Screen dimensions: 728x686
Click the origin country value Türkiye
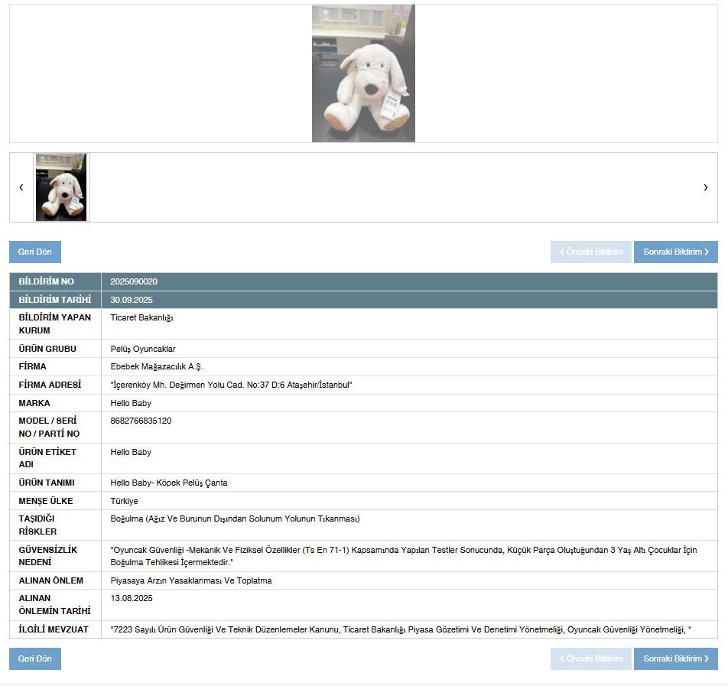(x=124, y=502)
